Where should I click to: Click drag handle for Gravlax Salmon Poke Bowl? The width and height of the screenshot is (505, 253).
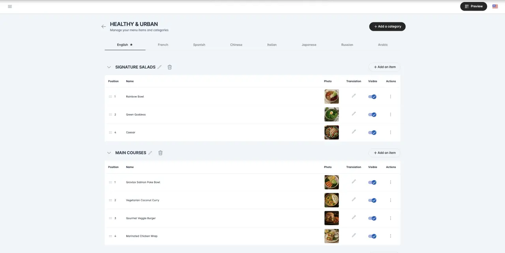click(x=110, y=182)
